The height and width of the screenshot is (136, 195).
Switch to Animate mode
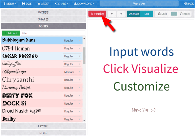(134, 14)
